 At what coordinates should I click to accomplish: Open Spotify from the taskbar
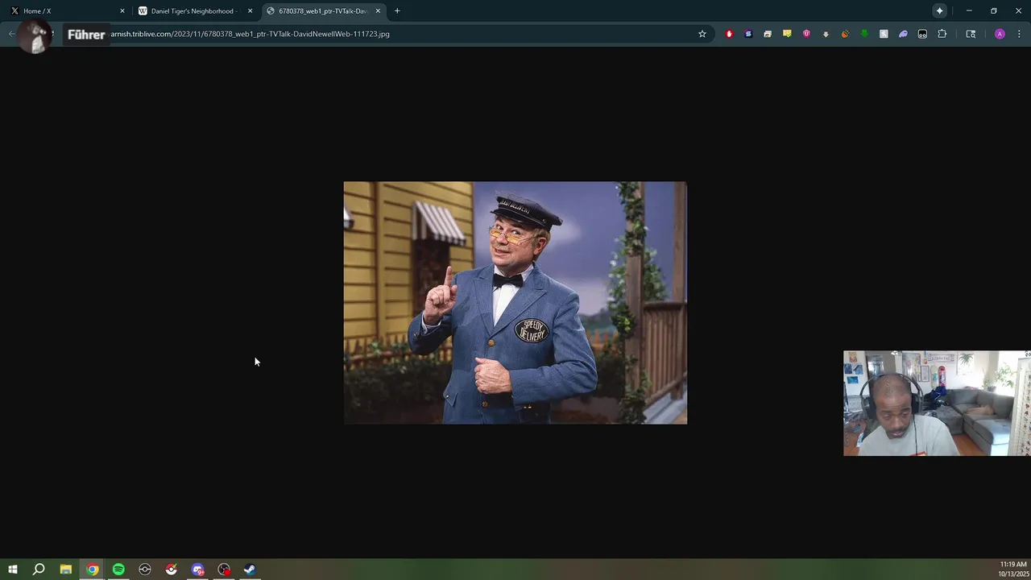point(118,570)
